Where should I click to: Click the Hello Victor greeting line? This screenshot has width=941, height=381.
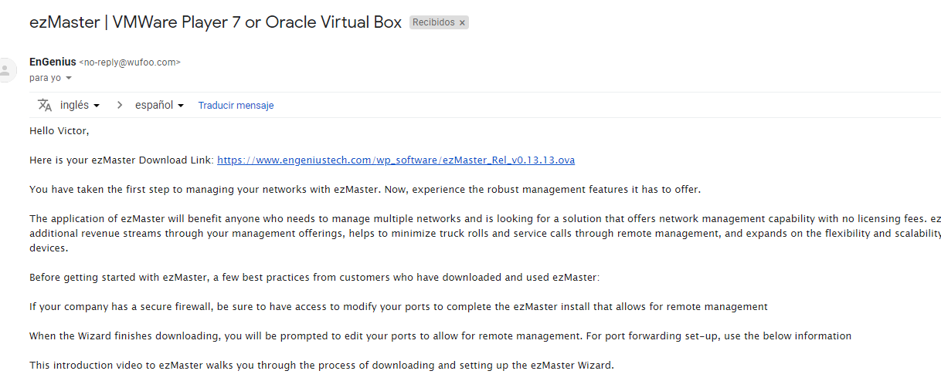tap(59, 131)
